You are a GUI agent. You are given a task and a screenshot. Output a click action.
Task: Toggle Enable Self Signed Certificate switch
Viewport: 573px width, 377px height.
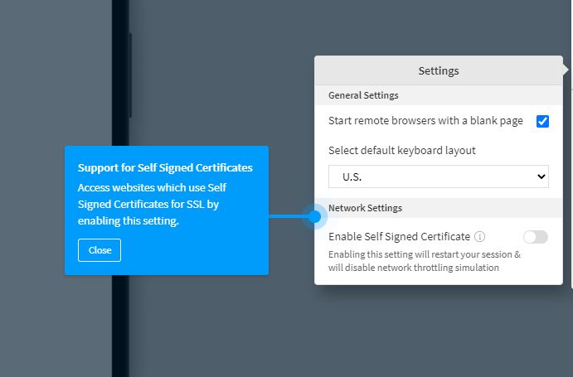click(x=536, y=237)
